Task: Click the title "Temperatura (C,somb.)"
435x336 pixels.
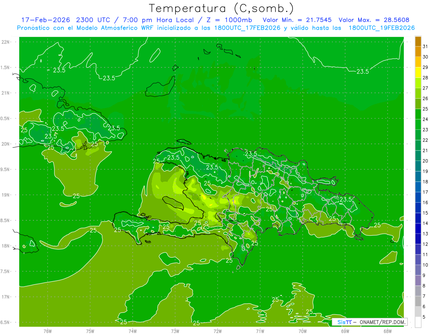Action: point(221,8)
